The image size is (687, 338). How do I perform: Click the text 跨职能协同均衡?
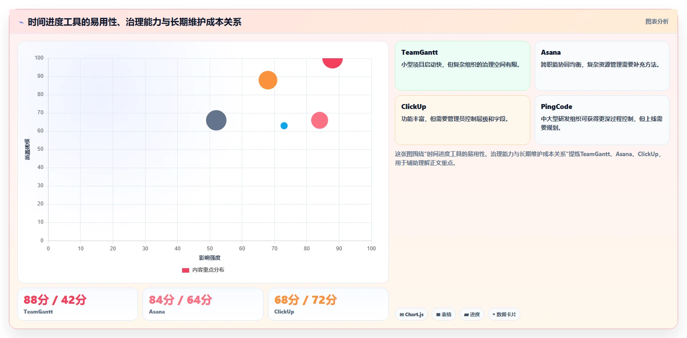(561, 64)
